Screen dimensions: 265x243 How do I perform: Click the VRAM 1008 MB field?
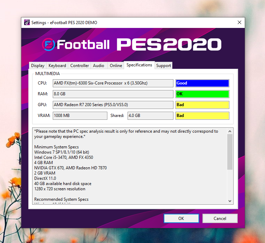pyautogui.click(x=80, y=116)
